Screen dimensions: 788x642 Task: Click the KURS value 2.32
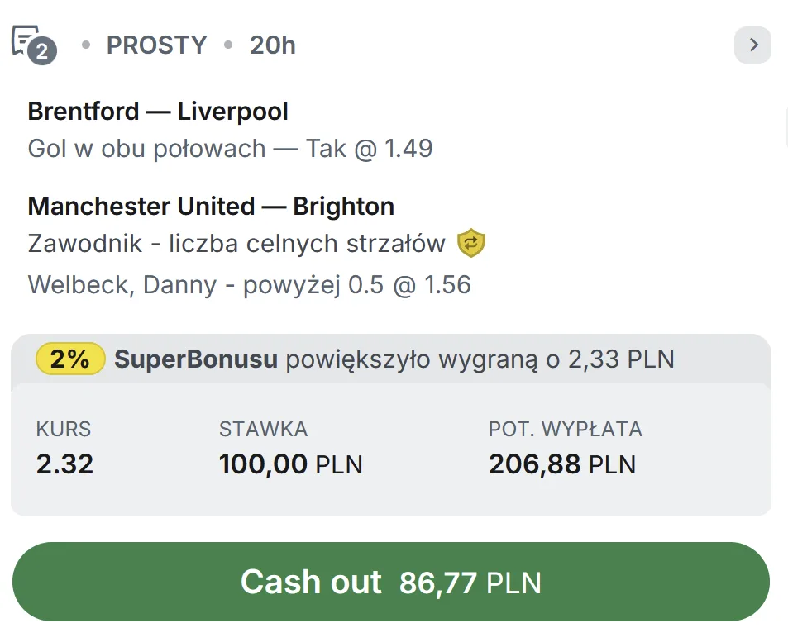click(64, 464)
